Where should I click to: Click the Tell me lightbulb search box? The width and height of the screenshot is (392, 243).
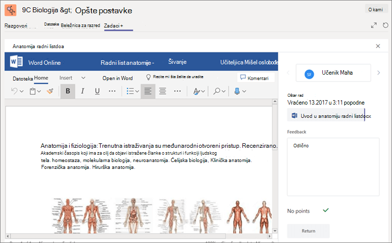pyautogui.click(x=175, y=77)
